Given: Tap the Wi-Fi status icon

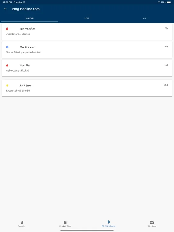Looking at the screenshot, I should tap(159, 2).
